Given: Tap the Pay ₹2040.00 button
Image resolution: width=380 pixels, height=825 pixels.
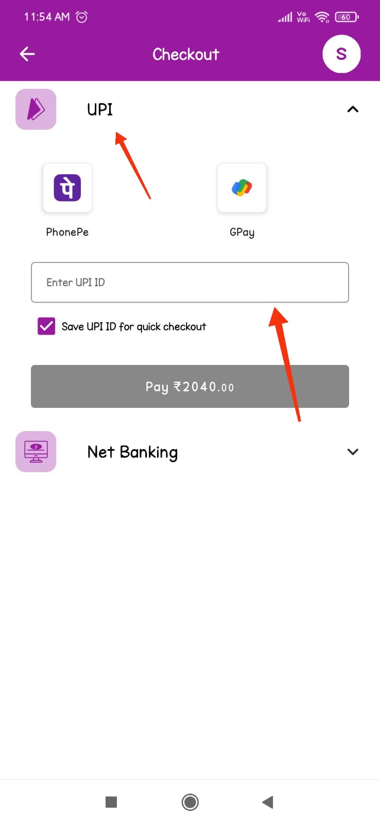Looking at the screenshot, I should (190, 386).
